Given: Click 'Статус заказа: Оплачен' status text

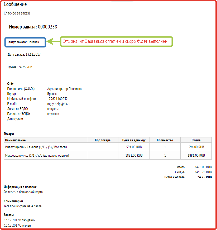Looking at the screenshot, I should [23, 42].
